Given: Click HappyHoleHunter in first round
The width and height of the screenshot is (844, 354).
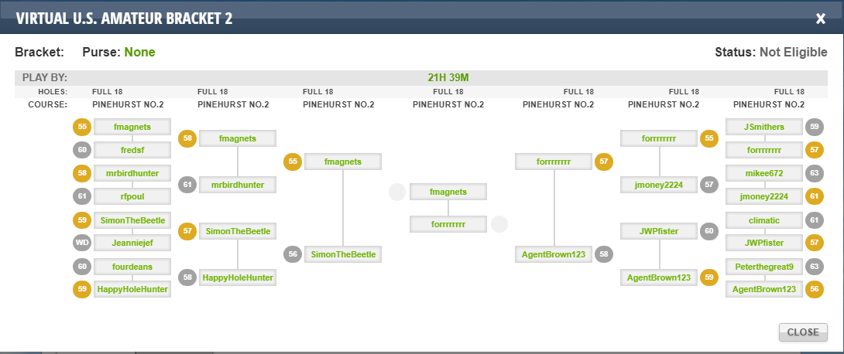Looking at the screenshot, I should coord(132,289).
